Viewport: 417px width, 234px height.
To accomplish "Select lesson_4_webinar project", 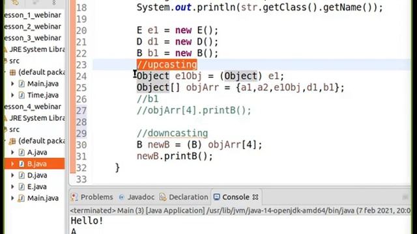I will point(33,107).
